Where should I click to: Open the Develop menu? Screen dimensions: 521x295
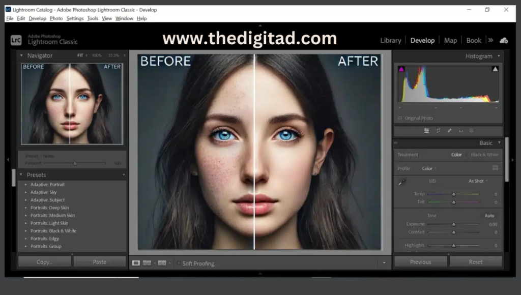[37, 19]
